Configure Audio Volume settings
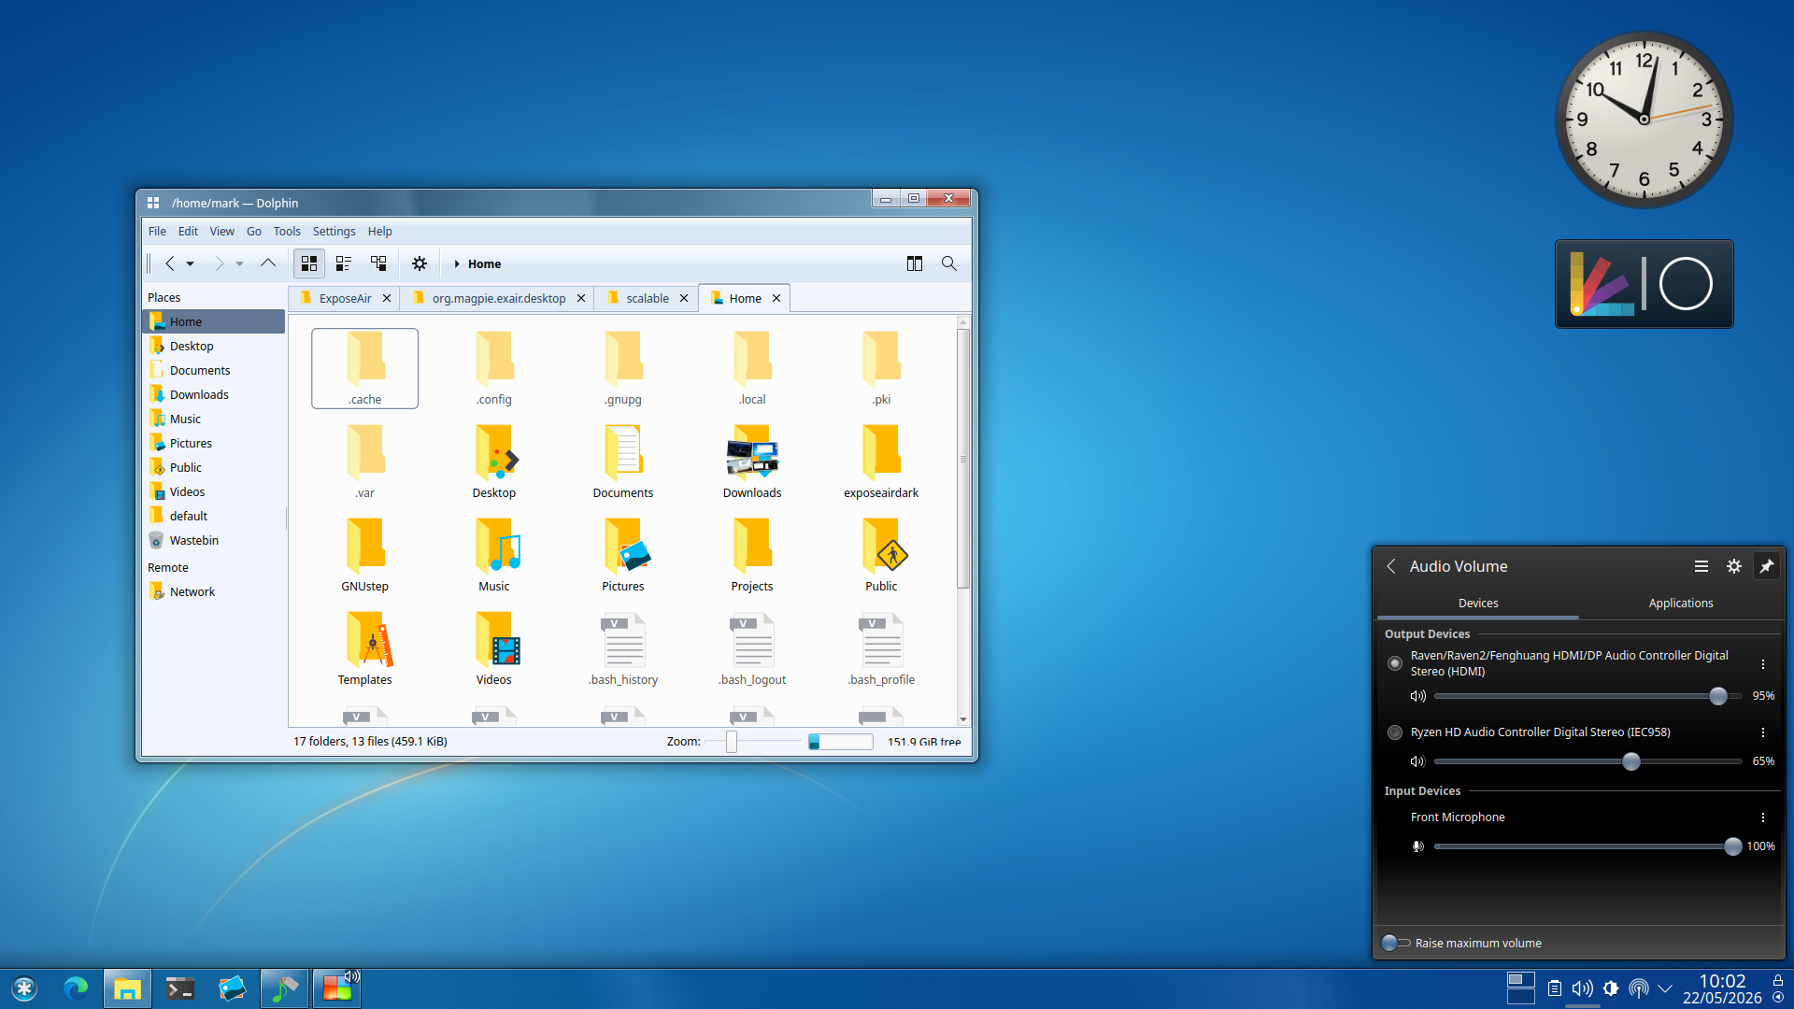1794x1009 pixels. [1734, 566]
